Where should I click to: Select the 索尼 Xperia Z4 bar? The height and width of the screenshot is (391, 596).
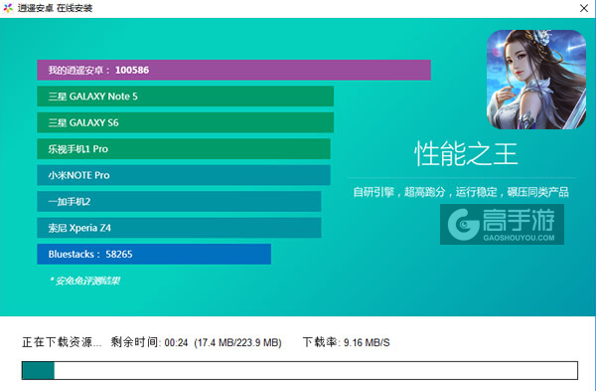point(179,228)
